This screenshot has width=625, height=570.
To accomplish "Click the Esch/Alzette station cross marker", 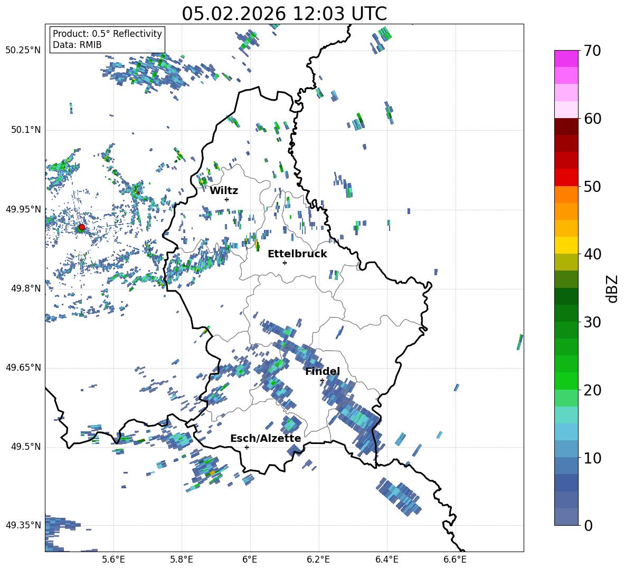I will 247,447.
